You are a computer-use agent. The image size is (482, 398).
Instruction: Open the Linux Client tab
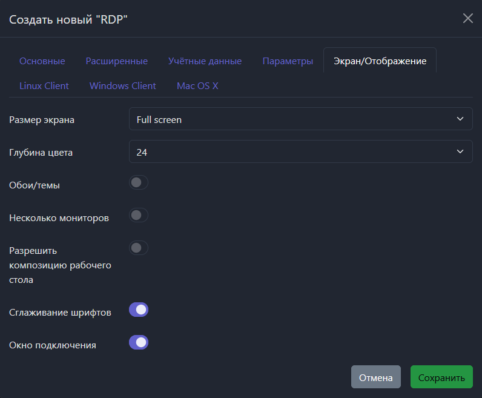[44, 85]
